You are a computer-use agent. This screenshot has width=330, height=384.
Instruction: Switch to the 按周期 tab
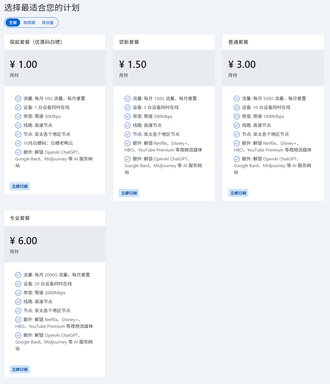click(29, 23)
